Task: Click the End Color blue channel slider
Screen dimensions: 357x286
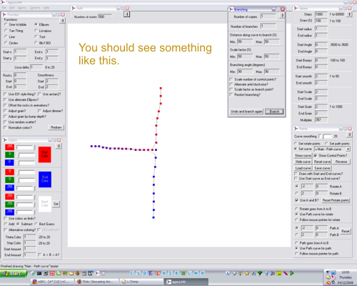Action: (x=26, y=188)
